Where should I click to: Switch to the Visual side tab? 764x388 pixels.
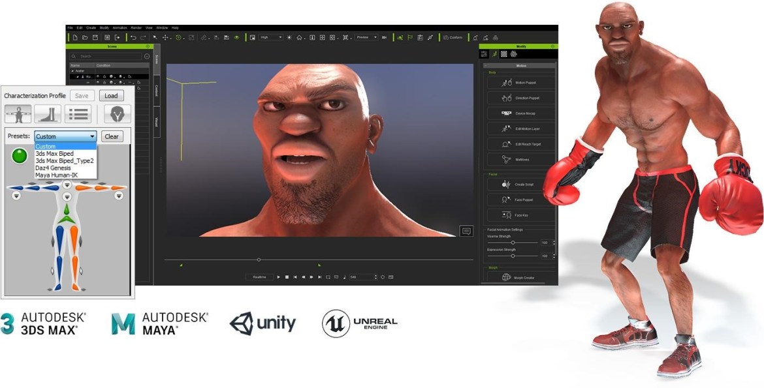coord(157,122)
